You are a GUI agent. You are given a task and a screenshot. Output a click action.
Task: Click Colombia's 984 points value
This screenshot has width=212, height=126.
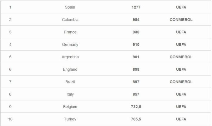click(136, 20)
